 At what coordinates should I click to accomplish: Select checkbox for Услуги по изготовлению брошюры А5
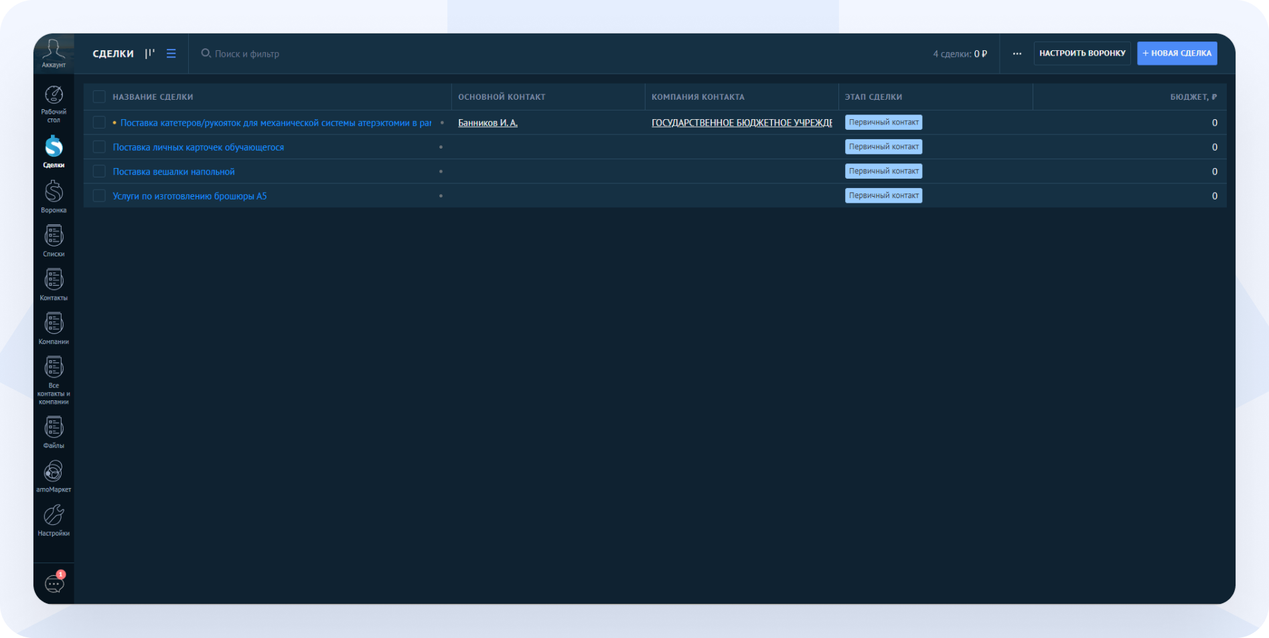[99, 196]
